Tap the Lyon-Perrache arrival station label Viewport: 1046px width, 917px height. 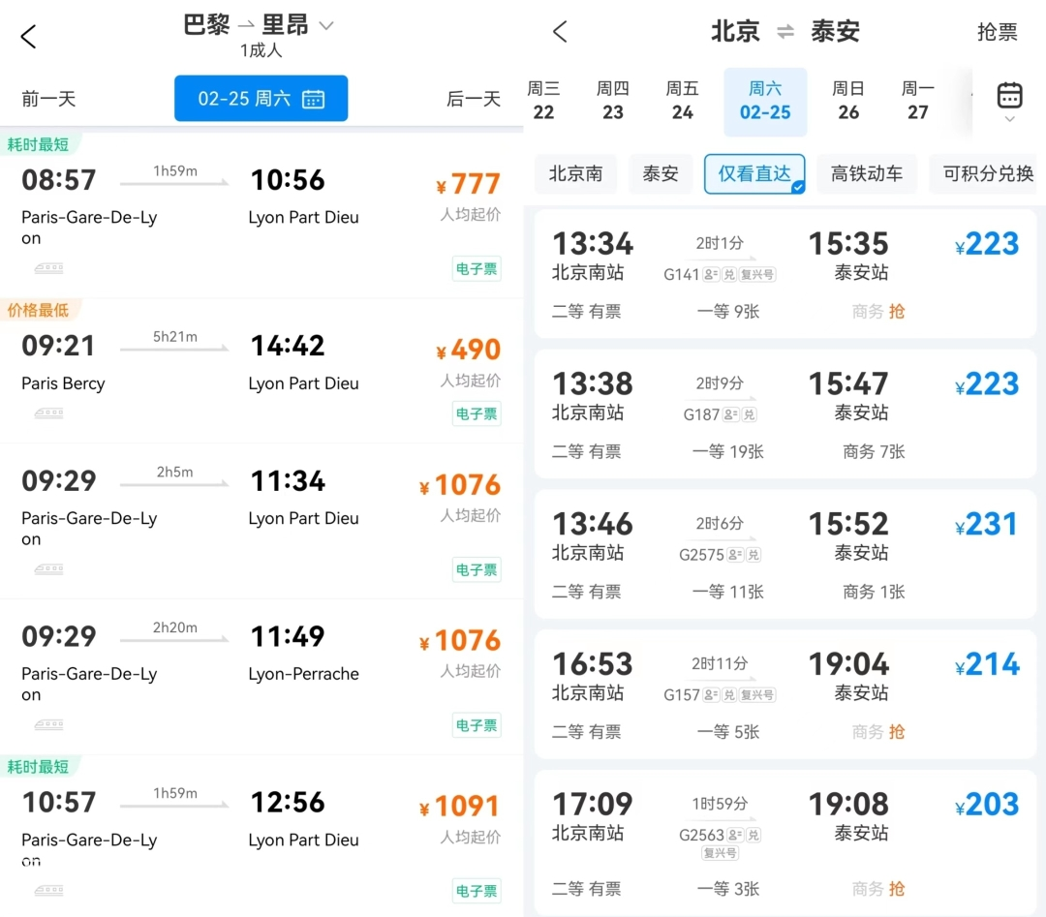pos(303,674)
